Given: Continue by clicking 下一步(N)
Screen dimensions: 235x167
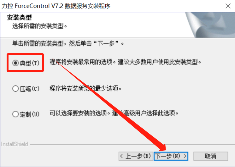Looking at the screenshot, I should [171, 156].
